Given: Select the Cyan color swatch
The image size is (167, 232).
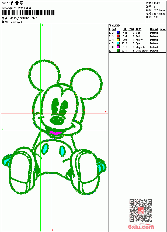Looking at the screenshot, I should point(118,43).
